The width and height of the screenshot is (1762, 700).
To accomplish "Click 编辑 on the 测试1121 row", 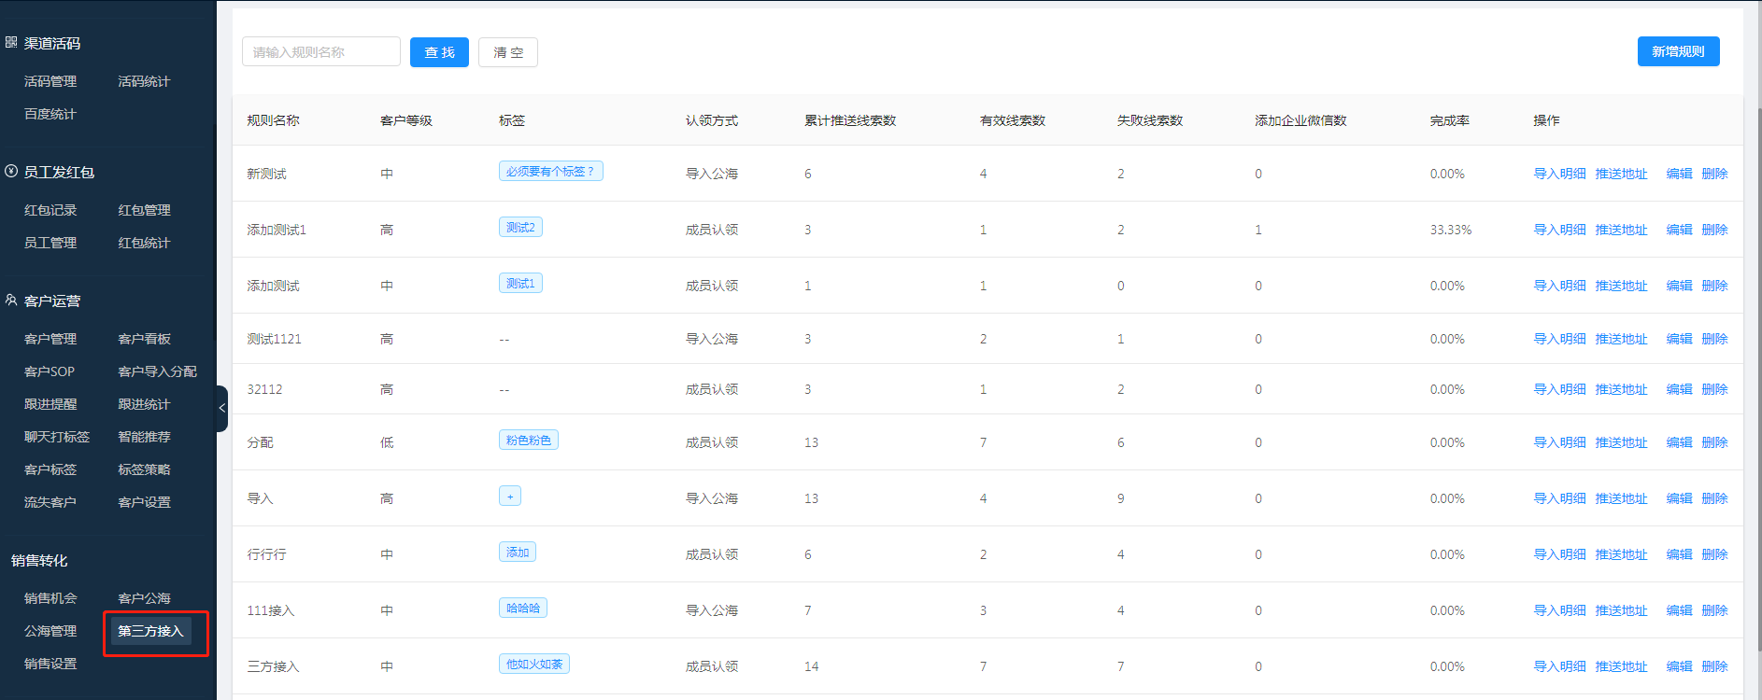I will 1679,339.
